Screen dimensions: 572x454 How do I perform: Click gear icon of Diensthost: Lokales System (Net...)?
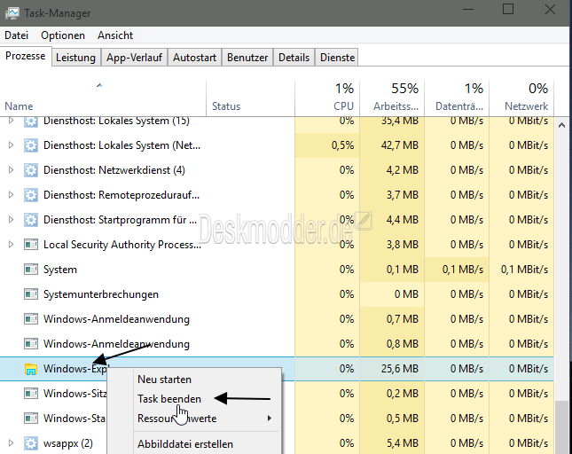pyautogui.click(x=31, y=145)
